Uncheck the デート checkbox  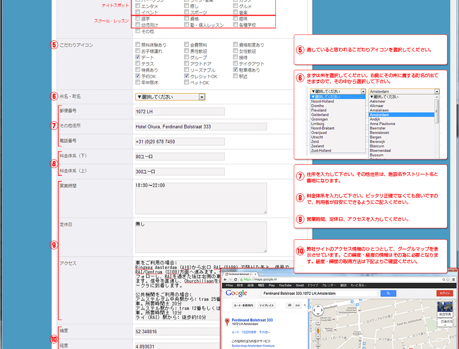(138, 57)
